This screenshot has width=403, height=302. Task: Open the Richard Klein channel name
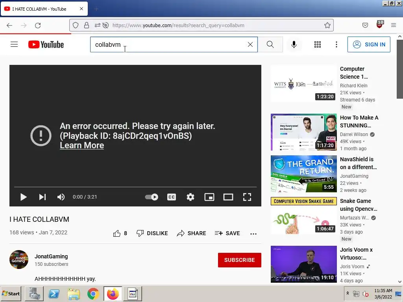(354, 85)
